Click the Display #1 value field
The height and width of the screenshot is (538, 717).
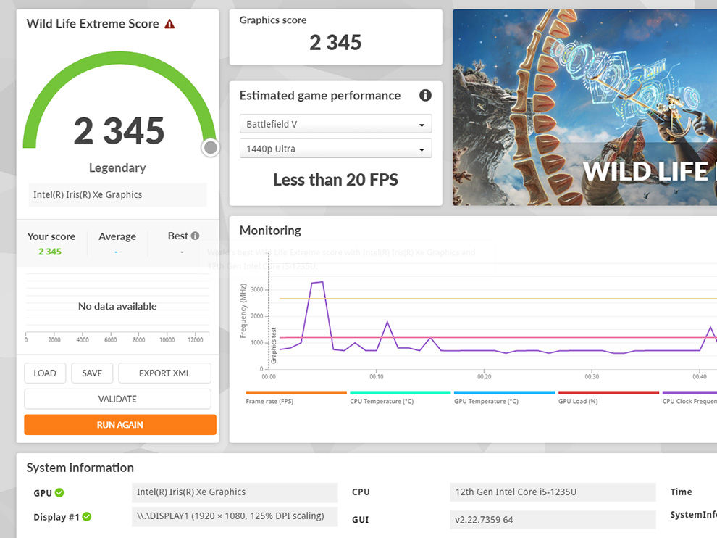pyautogui.click(x=235, y=516)
